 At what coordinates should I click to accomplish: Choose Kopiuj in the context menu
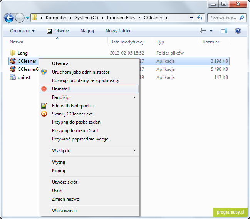[x=89, y=170]
